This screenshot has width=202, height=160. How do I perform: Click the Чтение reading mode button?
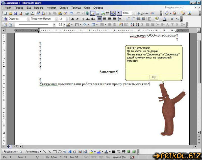coord(143,13)
